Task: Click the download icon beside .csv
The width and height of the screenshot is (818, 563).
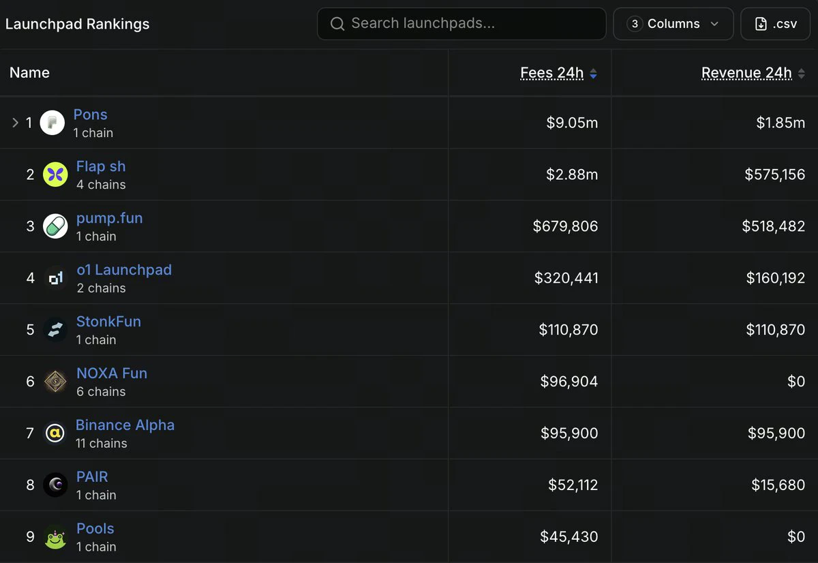Action: (x=761, y=24)
